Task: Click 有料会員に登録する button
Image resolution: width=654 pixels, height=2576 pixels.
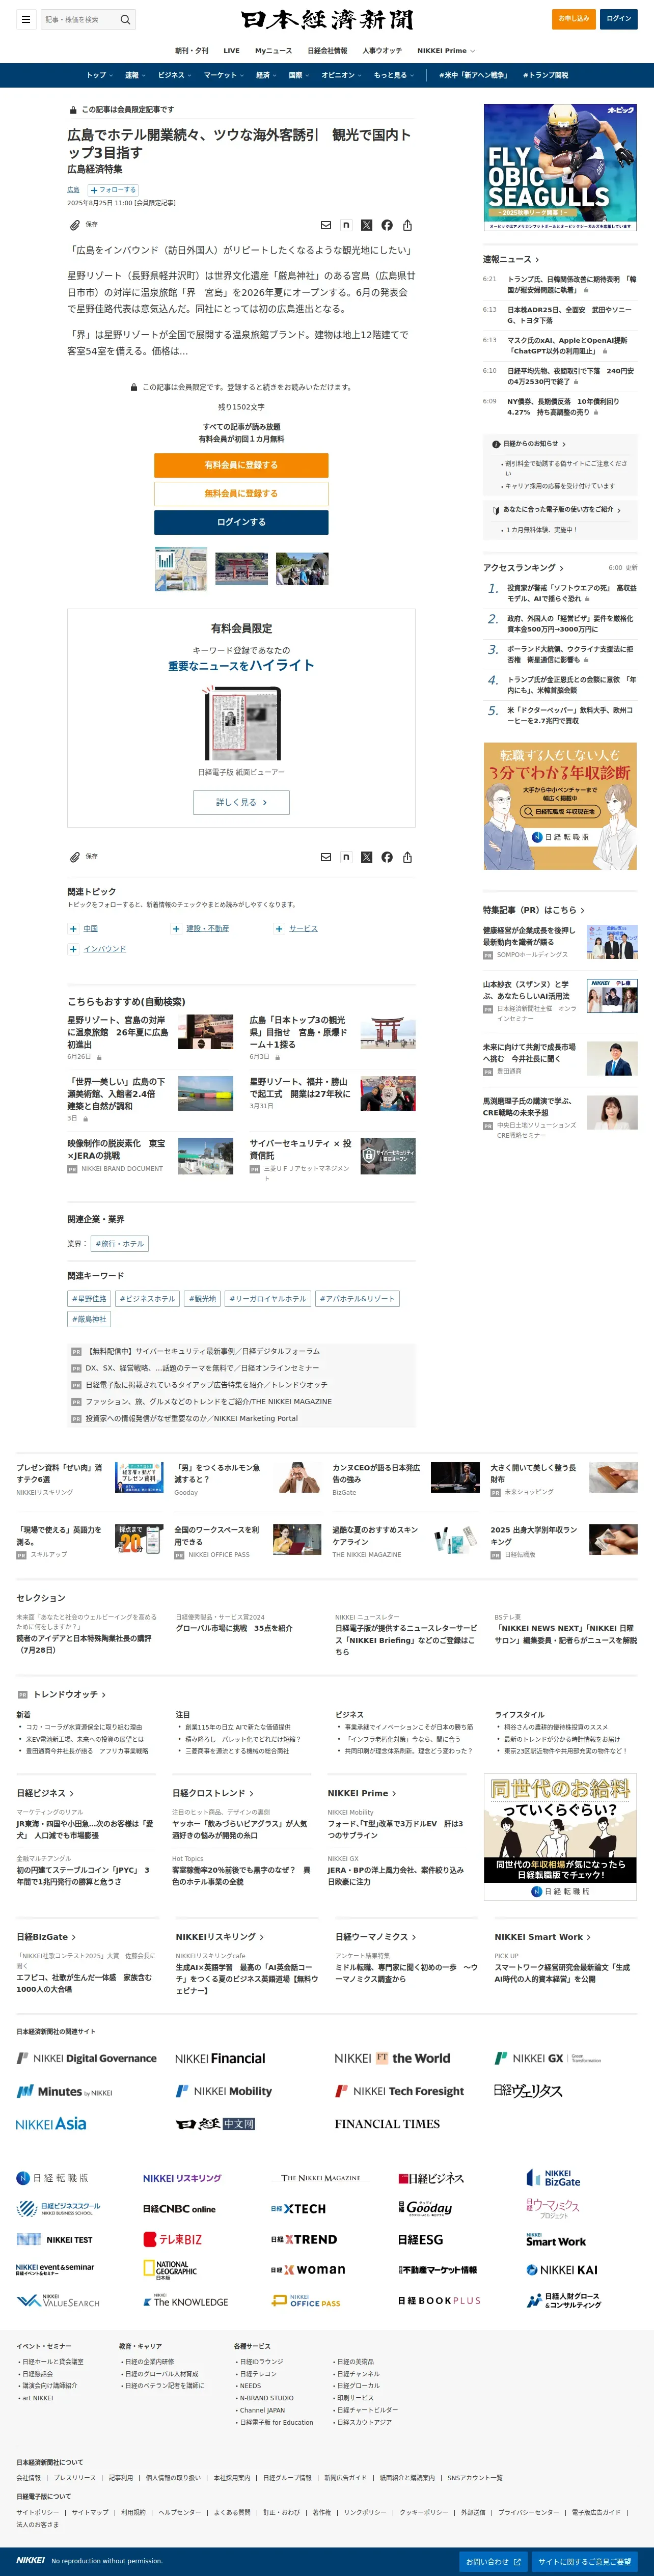Action: [x=241, y=465]
